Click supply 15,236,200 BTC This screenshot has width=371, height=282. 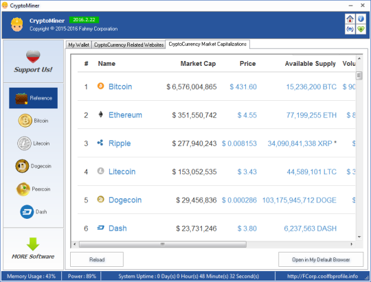[311, 87]
